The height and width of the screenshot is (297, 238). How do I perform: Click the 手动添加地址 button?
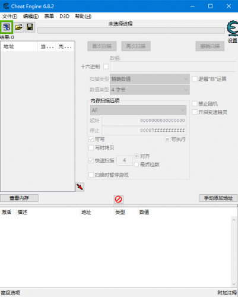click(x=218, y=198)
